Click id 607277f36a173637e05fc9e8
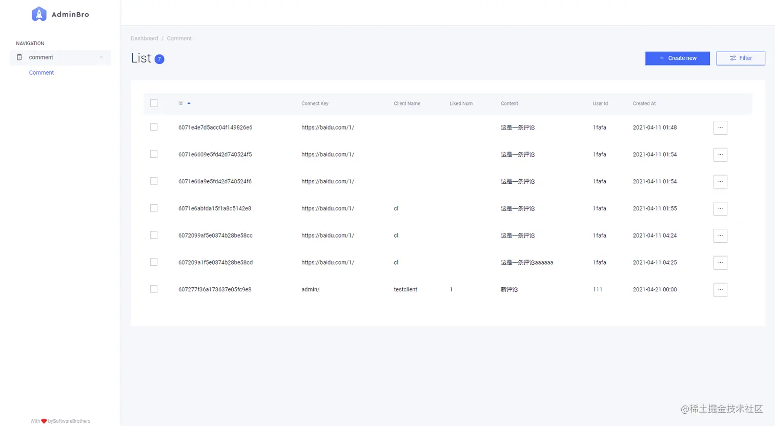Screen dimensions: 775x426 click(215, 290)
